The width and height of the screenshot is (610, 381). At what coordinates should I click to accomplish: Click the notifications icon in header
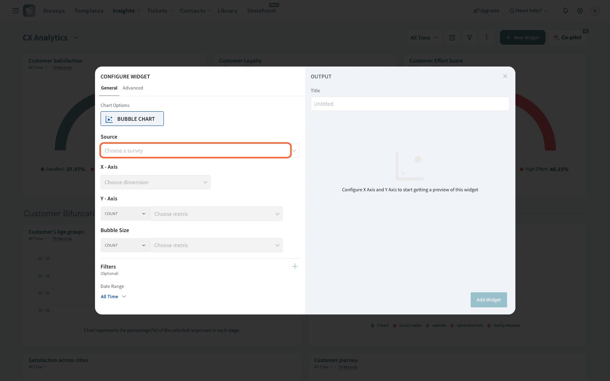pyautogui.click(x=566, y=11)
